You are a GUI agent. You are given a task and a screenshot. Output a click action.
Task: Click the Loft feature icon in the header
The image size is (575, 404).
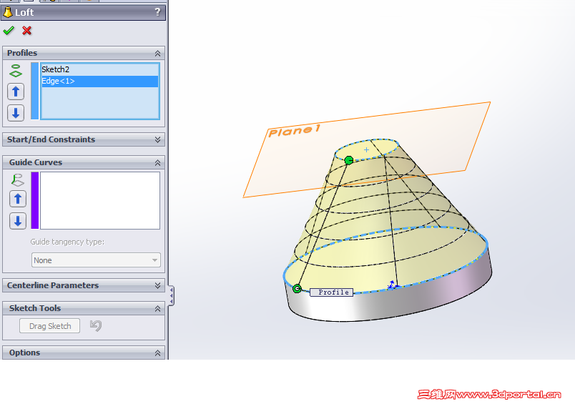click(7, 12)
